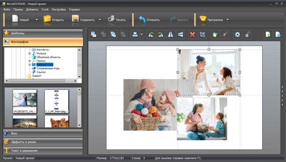Click the align layer icon
Viewport: 286px width, 162px height.
[x=135, y=34]
